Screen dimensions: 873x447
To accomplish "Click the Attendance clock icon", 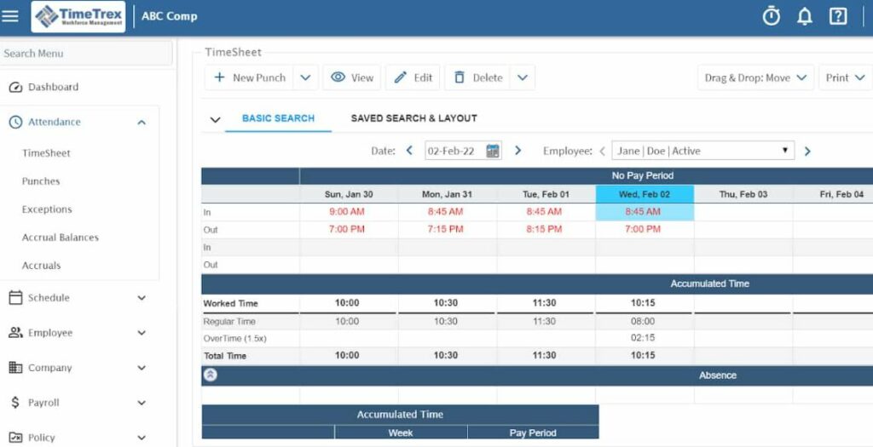I will (15, 122).
